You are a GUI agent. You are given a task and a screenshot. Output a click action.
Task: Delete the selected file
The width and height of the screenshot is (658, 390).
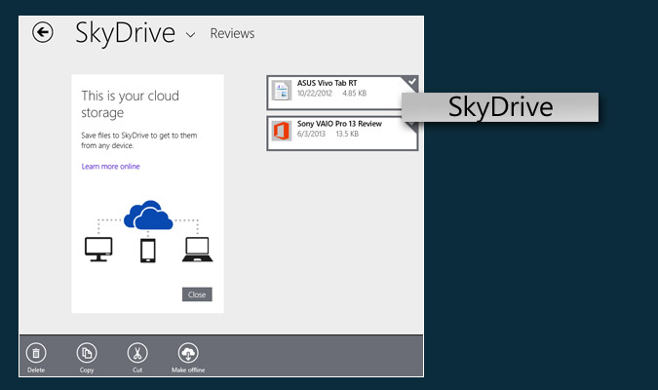pos(36,354)
